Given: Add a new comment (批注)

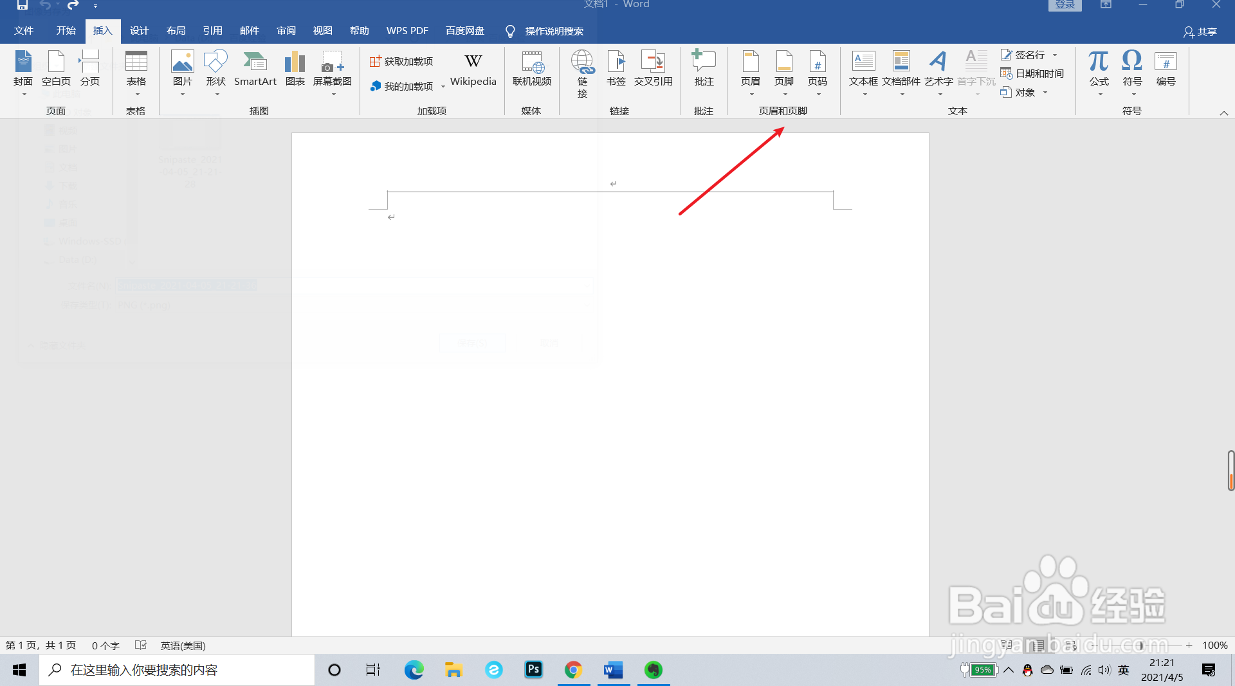Looking at the screenshot, I should 704,68.
